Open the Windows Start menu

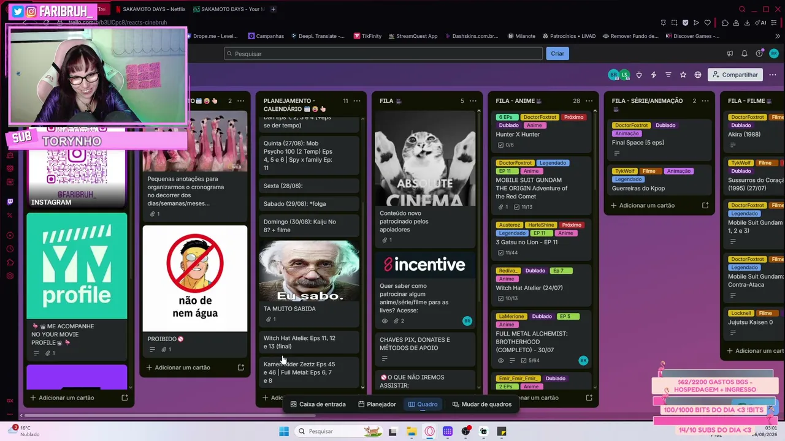click(283, 431)
